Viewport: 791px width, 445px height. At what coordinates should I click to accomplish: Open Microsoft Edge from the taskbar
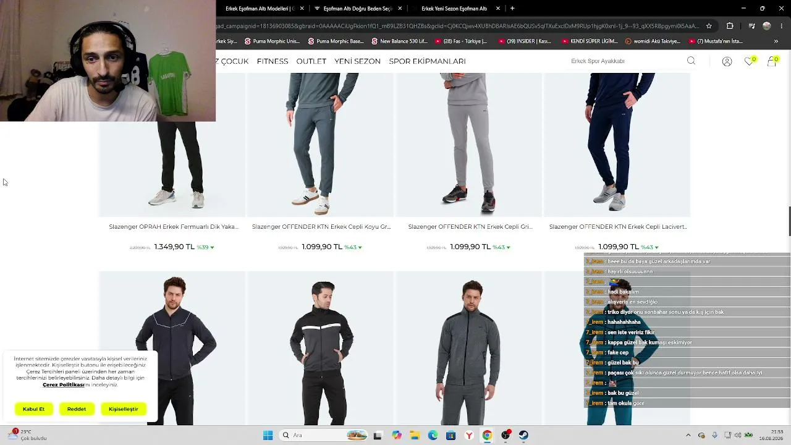[x=433, y=435]
